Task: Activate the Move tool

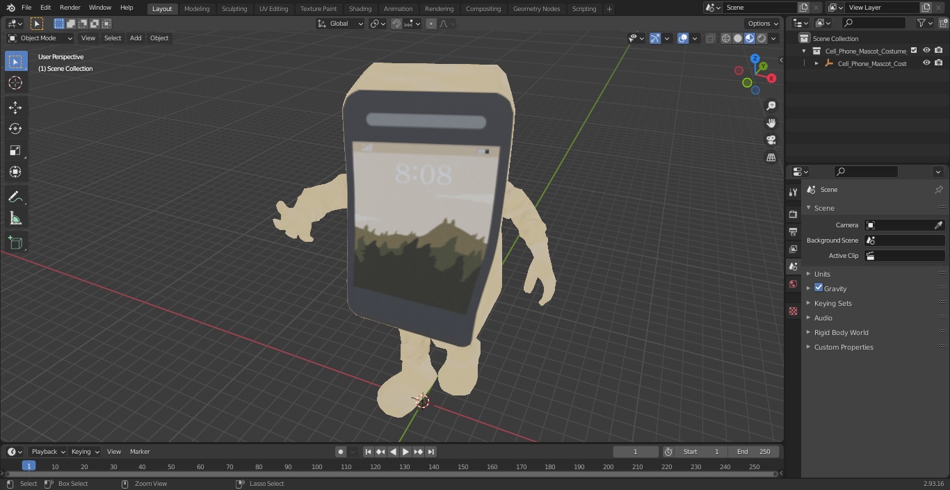Action: click(15, 108)
